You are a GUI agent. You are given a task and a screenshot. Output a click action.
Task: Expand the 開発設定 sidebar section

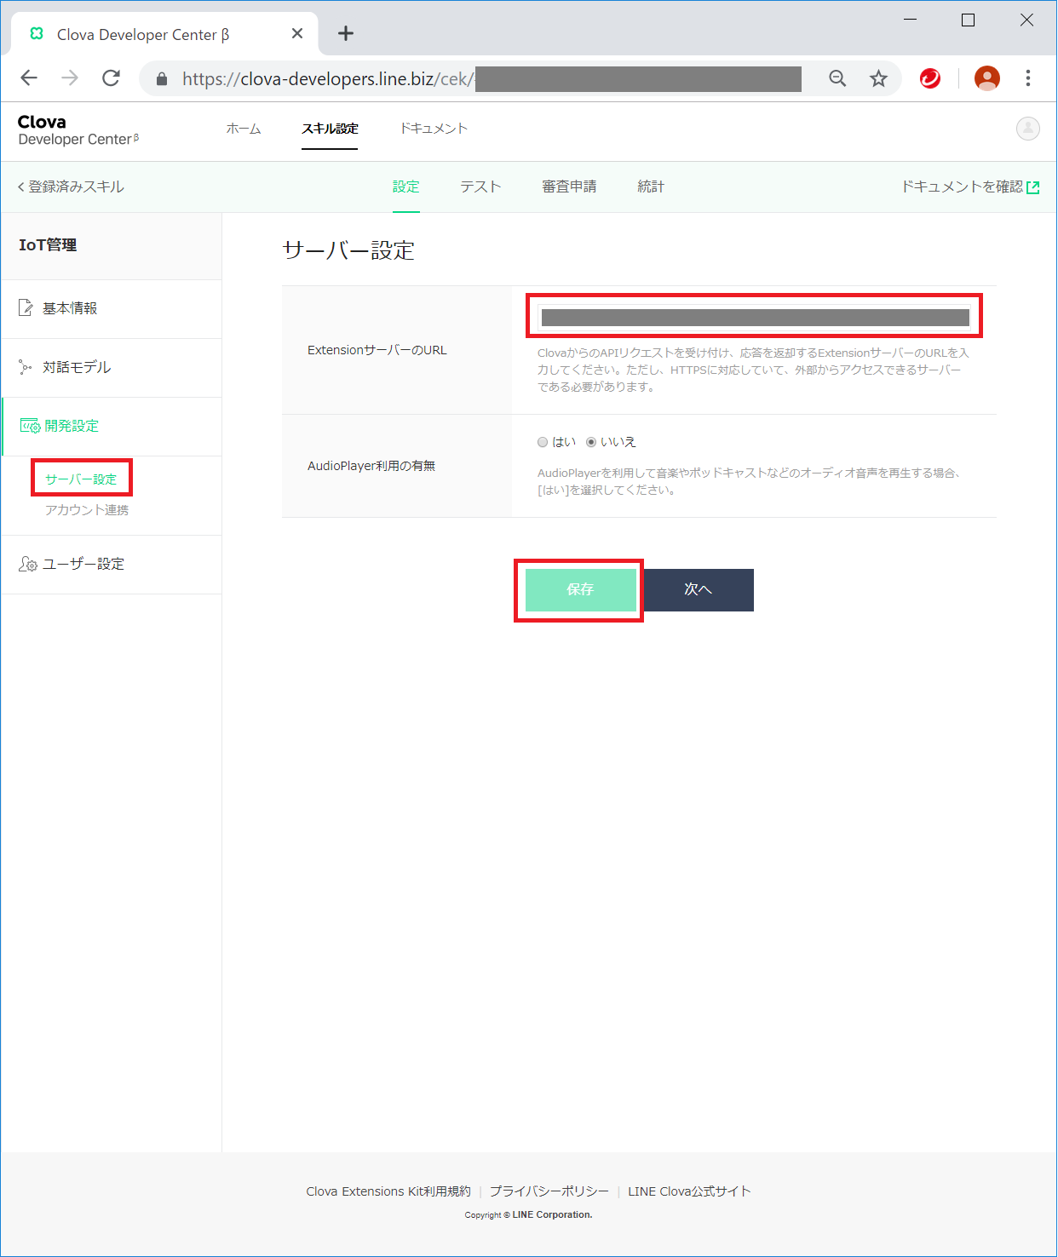[x=72, y=426]
